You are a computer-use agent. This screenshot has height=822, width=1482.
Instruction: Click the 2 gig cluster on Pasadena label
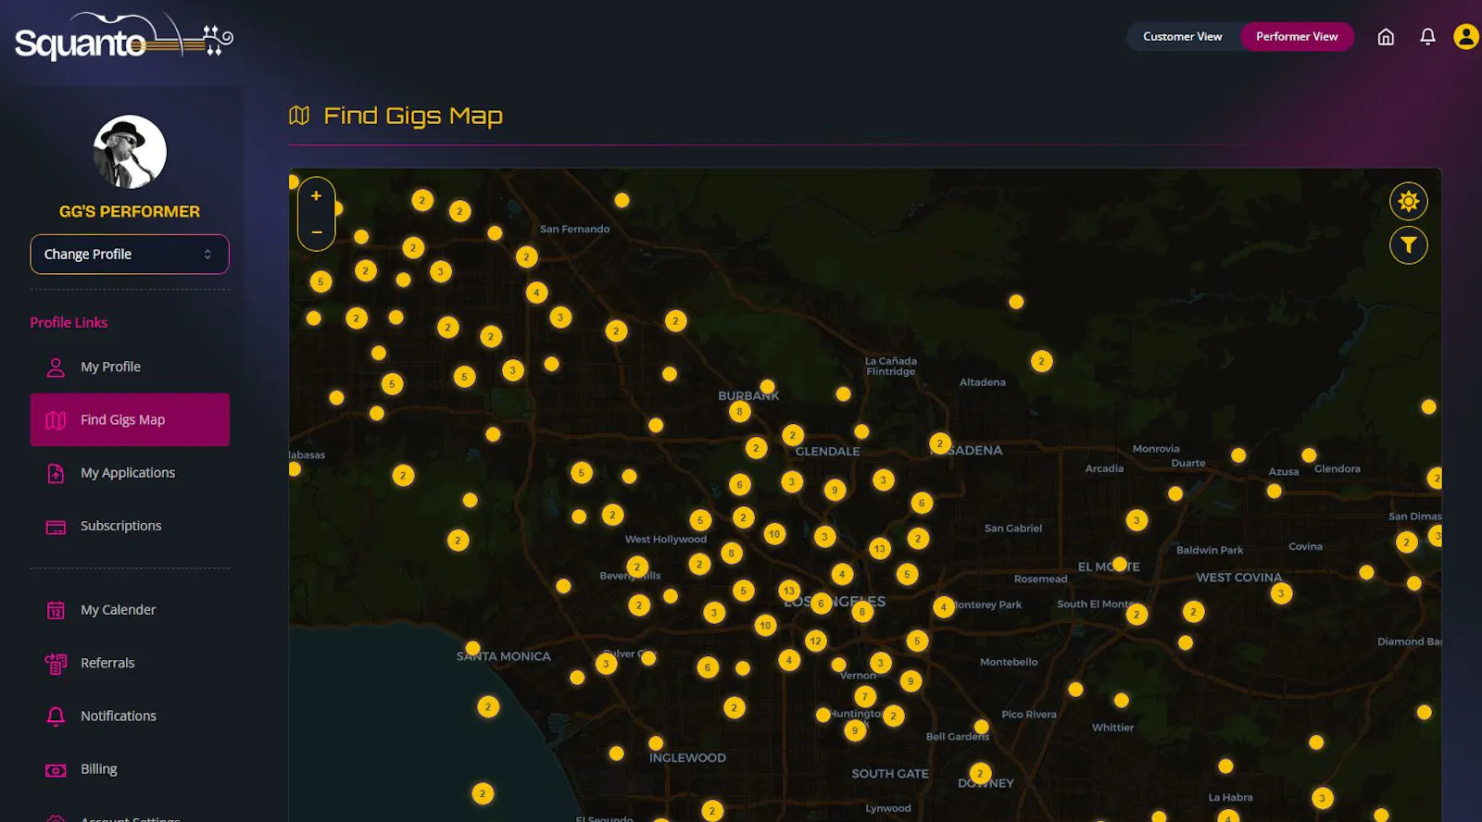tap(940, 443)
